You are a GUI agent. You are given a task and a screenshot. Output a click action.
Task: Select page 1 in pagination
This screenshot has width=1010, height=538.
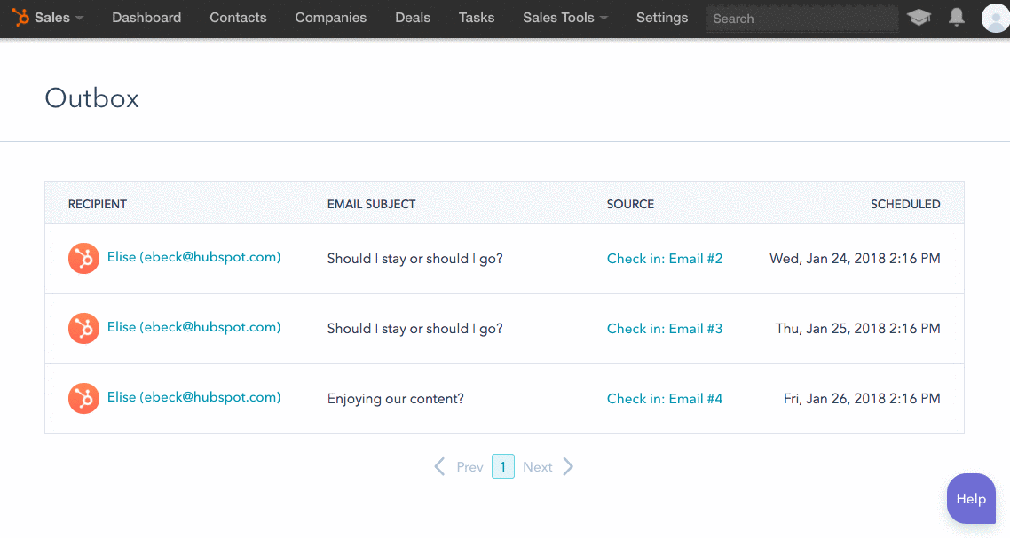(502, 467)
